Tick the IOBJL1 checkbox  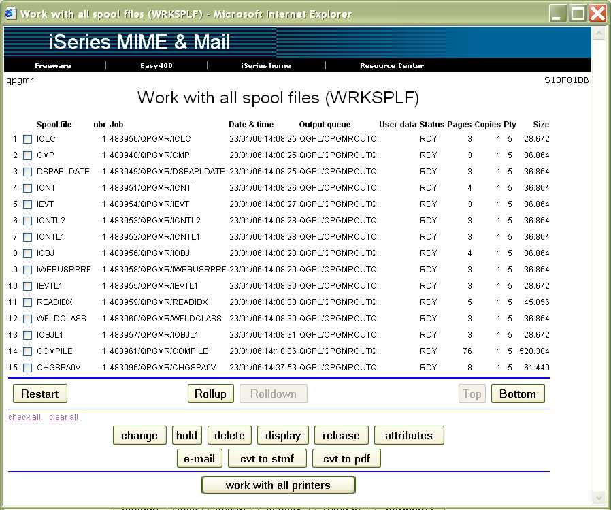click(x=27, y=335)
